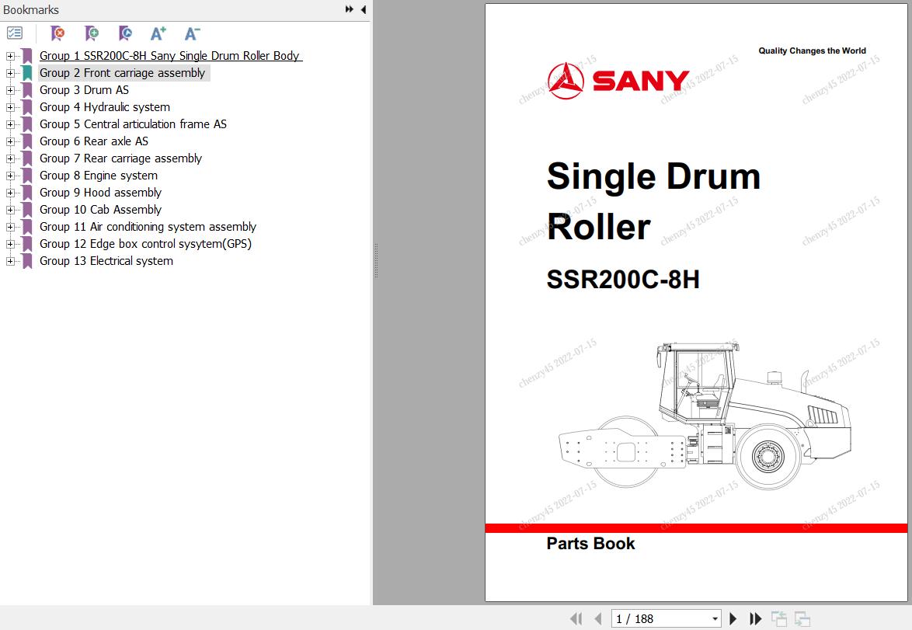Screen dimensions: 912x630
Task: Open bookmark Group 13 Electrical system
Action: [x=106, y=260]
